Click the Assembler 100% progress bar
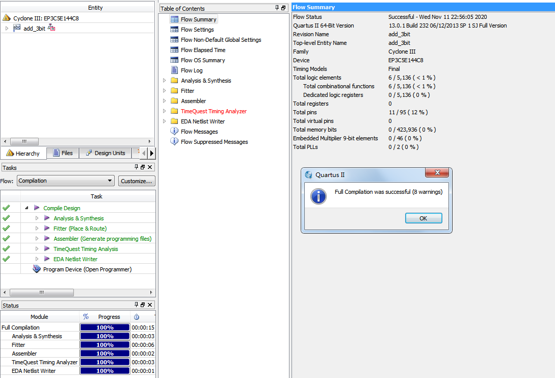The width and height of the screenshot is (555, 378). [105, 354]
